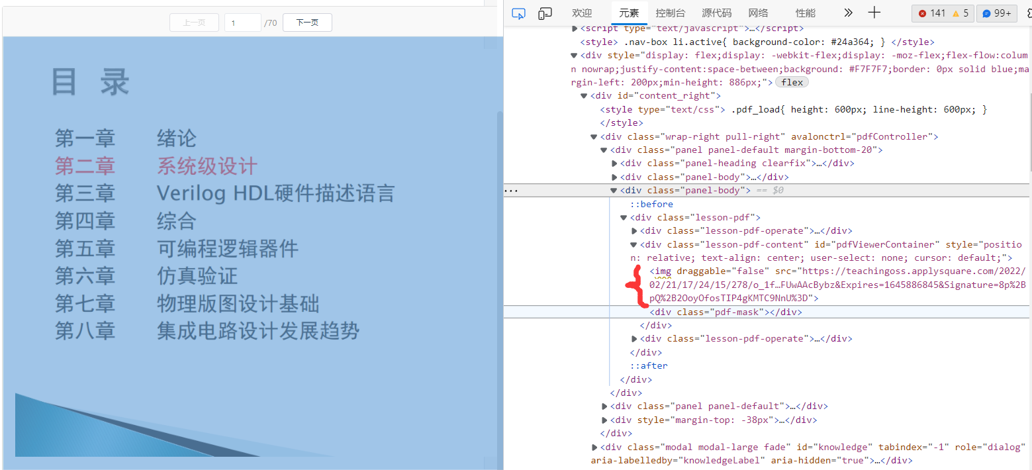Click the /70 total pages label
Image resolution: width=1032 pixels, height=470 pixels.
pos(270,23)
